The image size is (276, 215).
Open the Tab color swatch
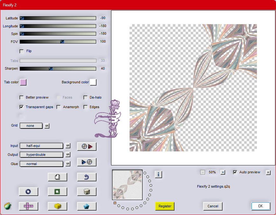[x=23, y=82]
